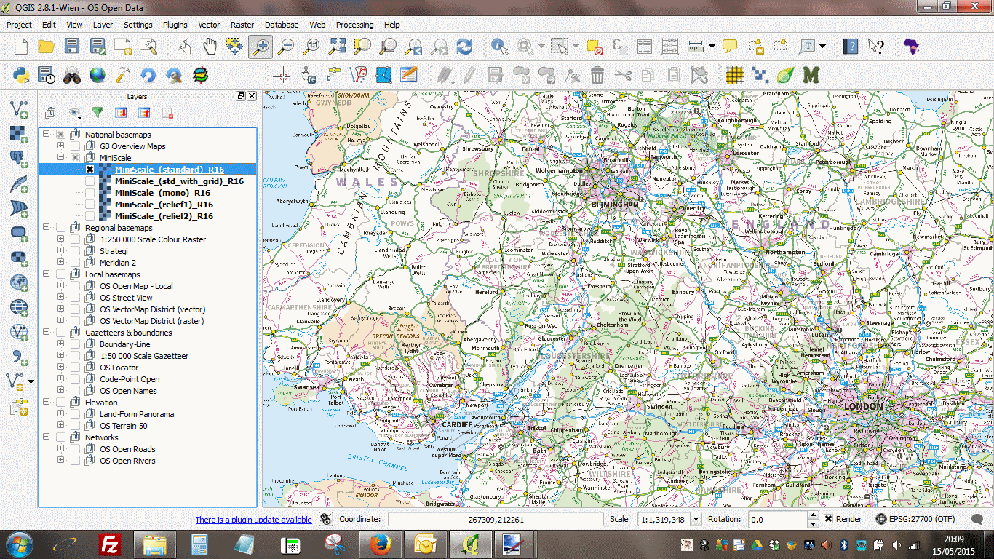Open a project using the folder icon
Screen dimensions: 994x559
47,47
